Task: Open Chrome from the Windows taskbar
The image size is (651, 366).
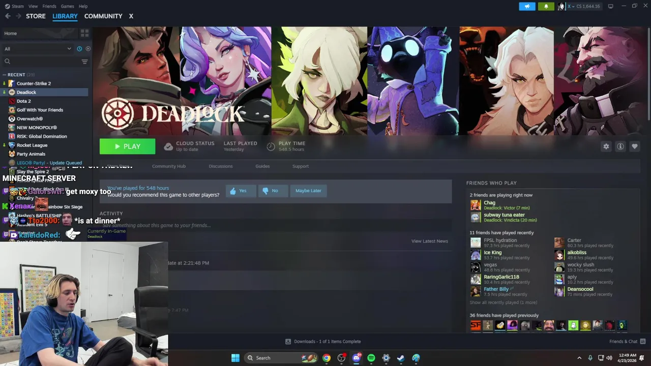Action: coord(327,358)
